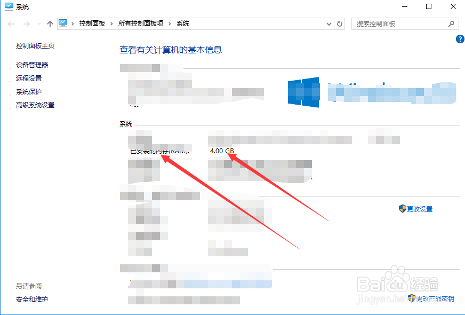This screenshot has height=315, width=465.
Task: Click the search magnifier icon
Action: tap(451, 23)
